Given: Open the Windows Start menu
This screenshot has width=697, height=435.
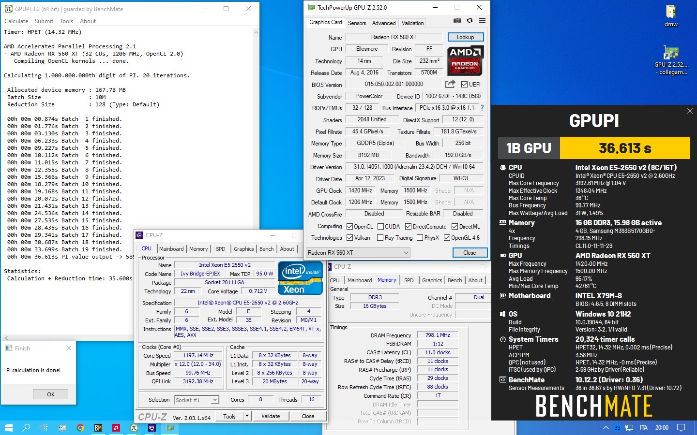Looking at the screenshot, I should (8, 428).
